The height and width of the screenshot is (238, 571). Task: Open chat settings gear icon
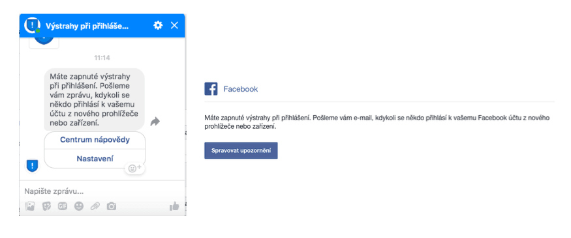point(158,25)
